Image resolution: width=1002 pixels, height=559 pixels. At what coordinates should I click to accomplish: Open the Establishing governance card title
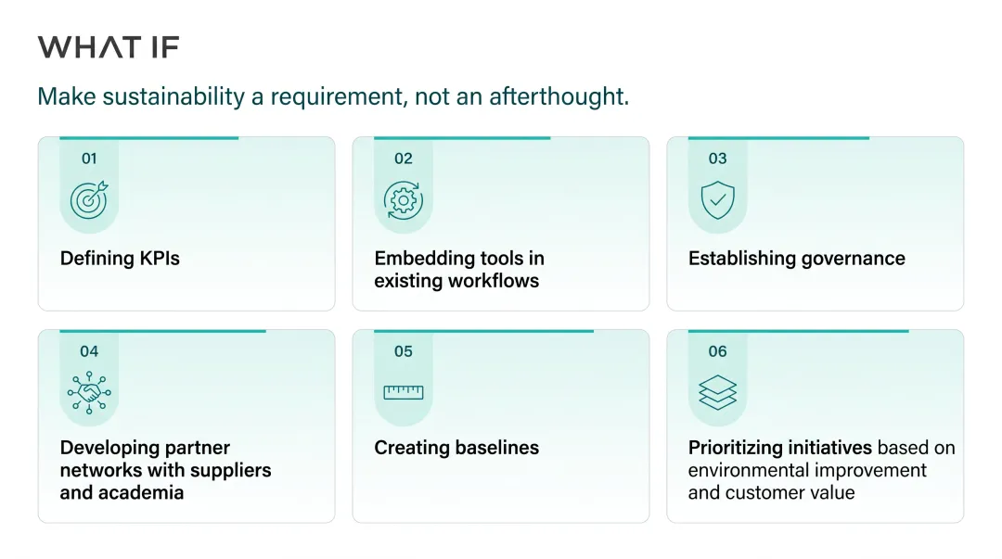click(x=796, y=258)
